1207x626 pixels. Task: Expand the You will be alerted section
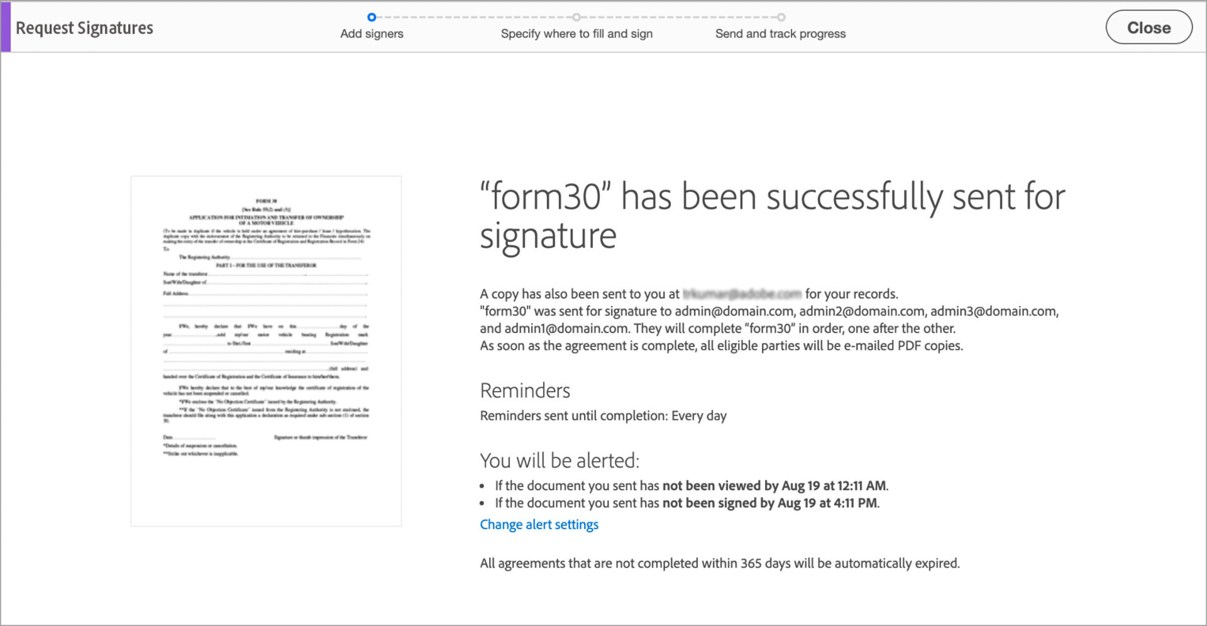coord(560,461)
